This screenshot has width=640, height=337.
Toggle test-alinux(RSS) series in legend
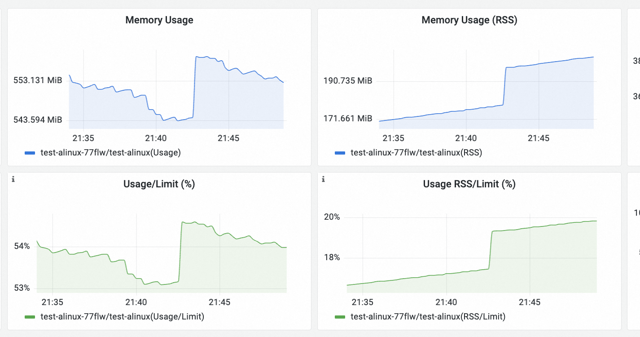[416, 153]
